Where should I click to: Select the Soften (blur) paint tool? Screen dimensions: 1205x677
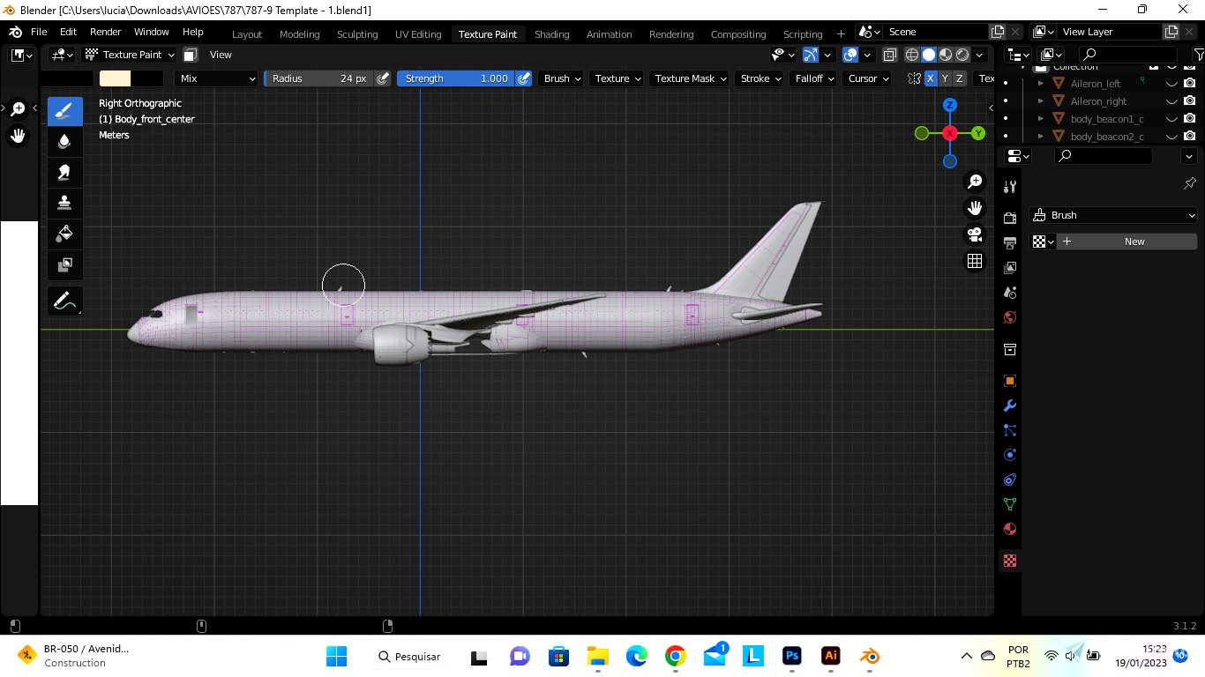[x=64, y=141]
